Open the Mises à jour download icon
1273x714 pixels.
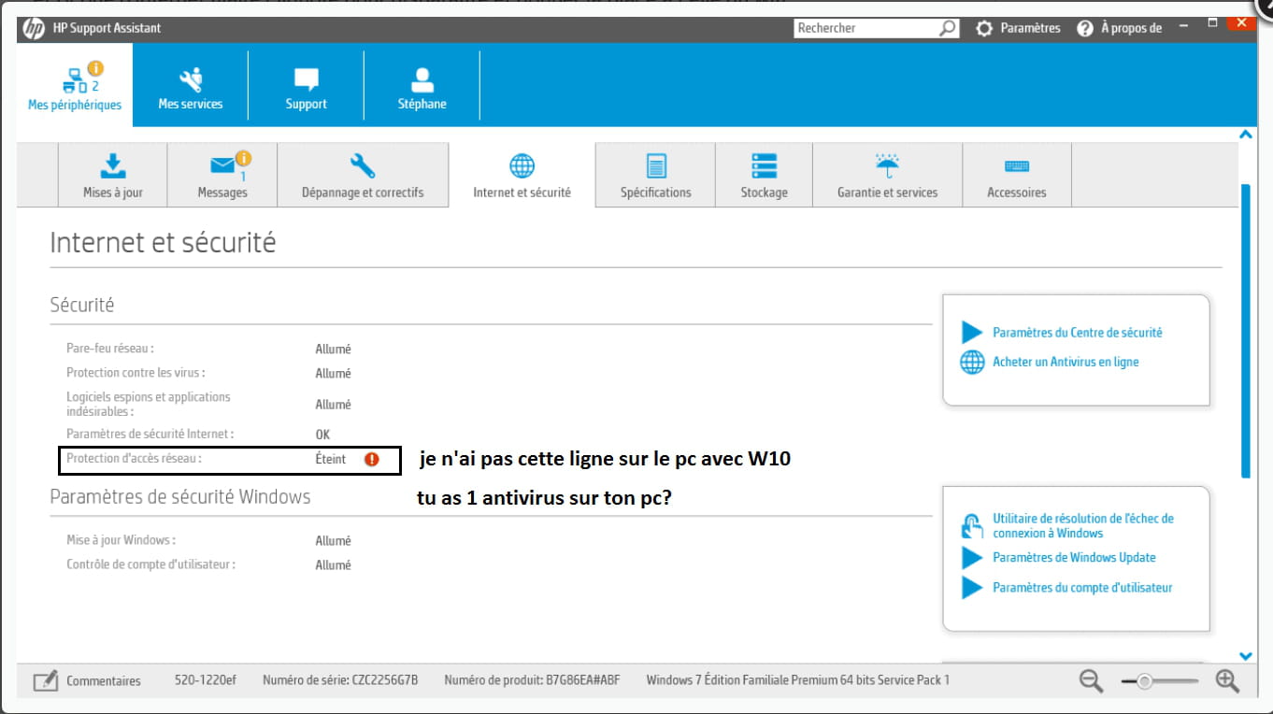pos(113,166)
